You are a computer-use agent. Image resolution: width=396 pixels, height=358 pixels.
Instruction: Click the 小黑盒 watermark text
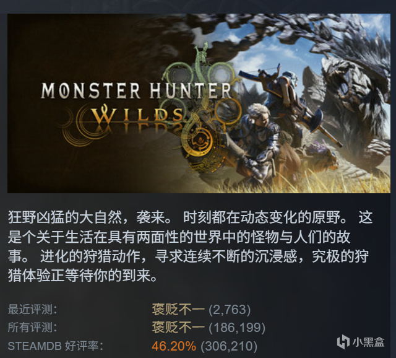(369, 342)
